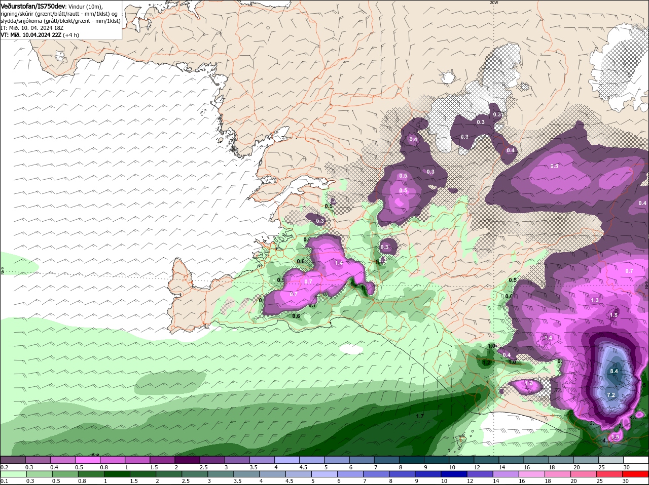Click the 8.4 precipitation value on the map
This screenshot has width=649, height=485.
coord(614,371)
